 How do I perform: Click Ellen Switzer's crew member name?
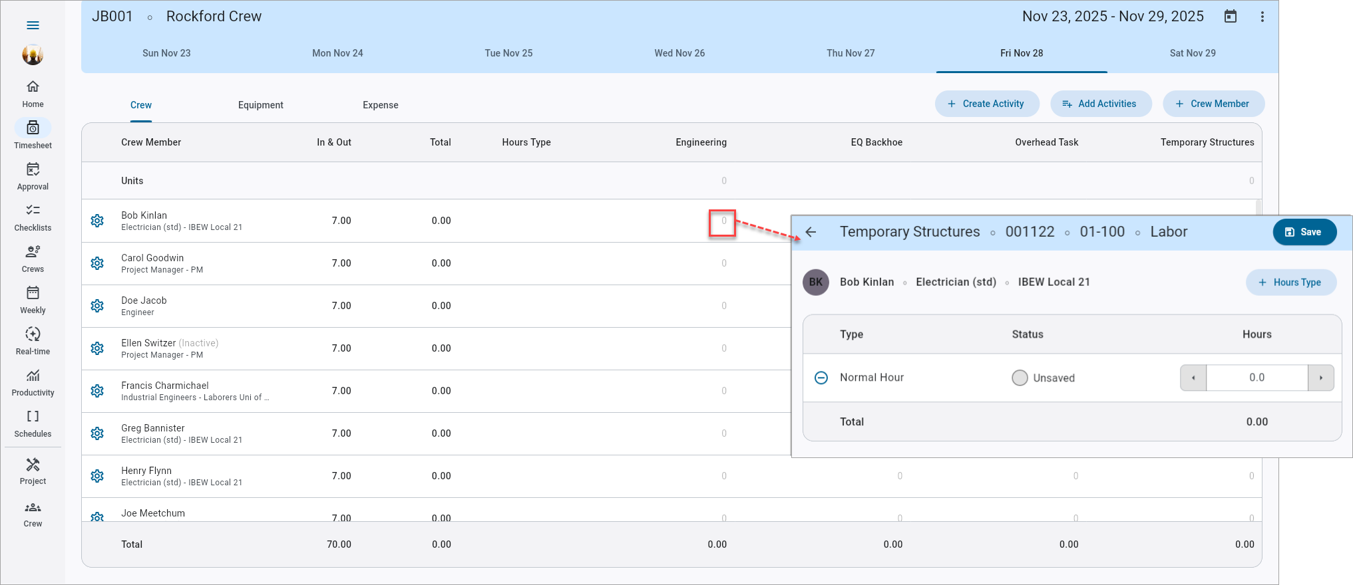click(x=148, y=343)
